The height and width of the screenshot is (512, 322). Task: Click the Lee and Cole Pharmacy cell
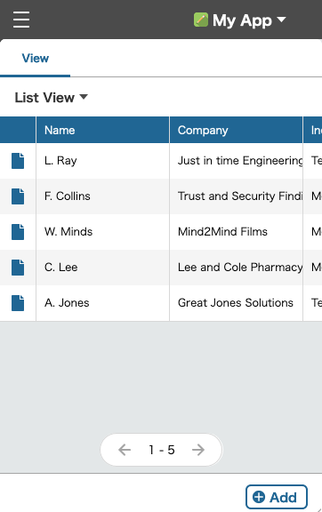(x=236, y=268)
